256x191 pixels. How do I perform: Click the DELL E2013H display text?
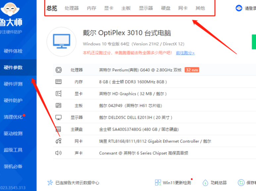136,117
